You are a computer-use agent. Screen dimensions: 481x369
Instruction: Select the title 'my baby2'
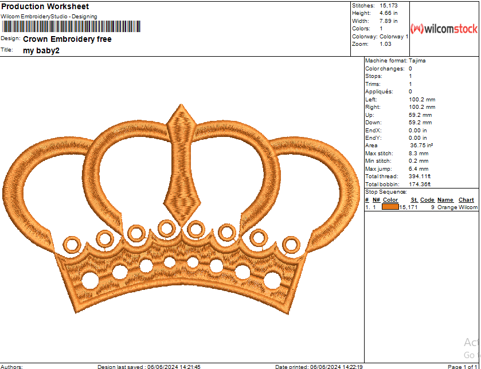(41, 50)
